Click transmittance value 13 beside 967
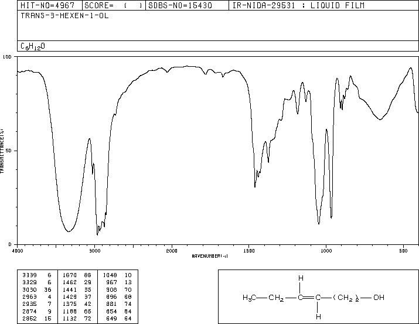Viewport: 419px width, 324px height. coord(128,282)
